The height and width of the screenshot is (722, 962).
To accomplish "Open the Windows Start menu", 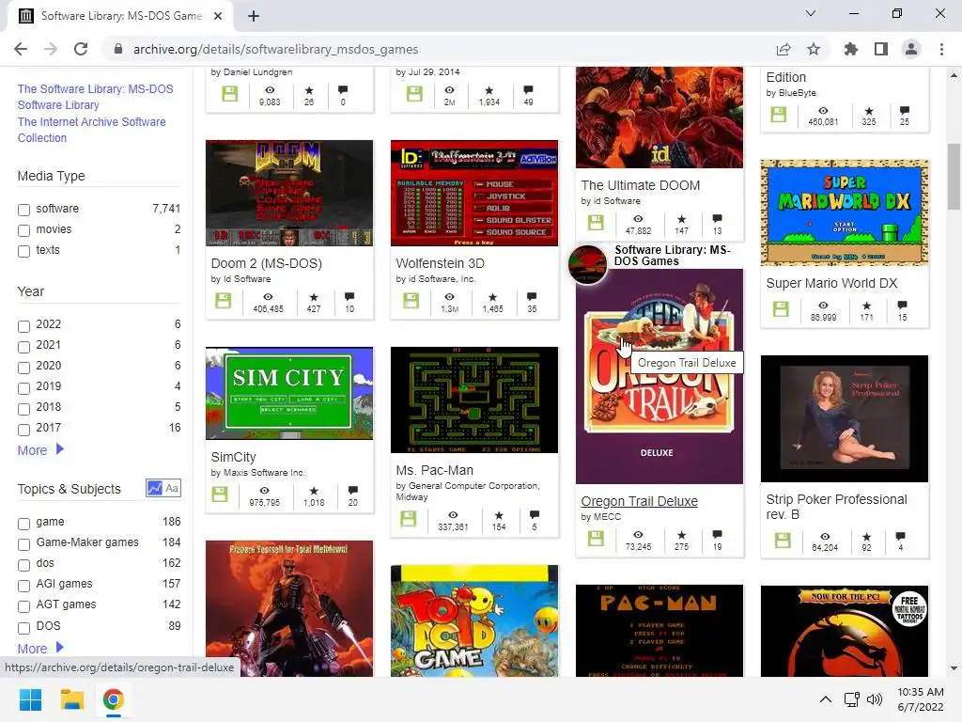I will 30,699.
